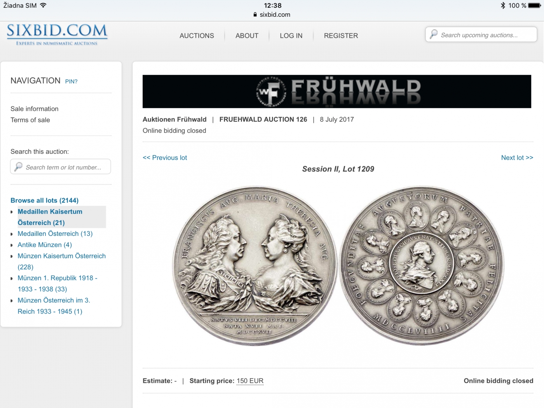Go to the Previous lot
Screen dimensions: 544x408
coord(165,158)
